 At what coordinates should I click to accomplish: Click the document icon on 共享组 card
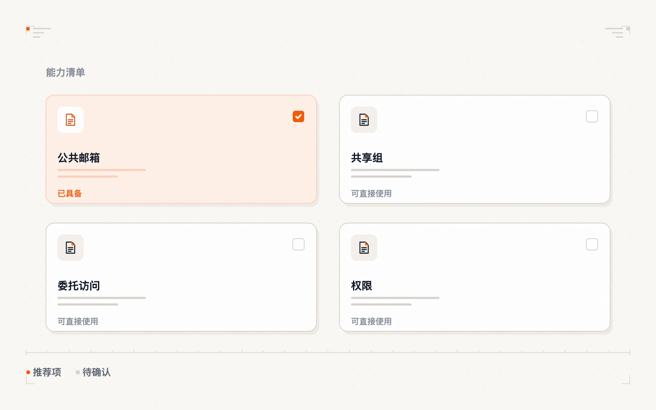pos(364,120)
